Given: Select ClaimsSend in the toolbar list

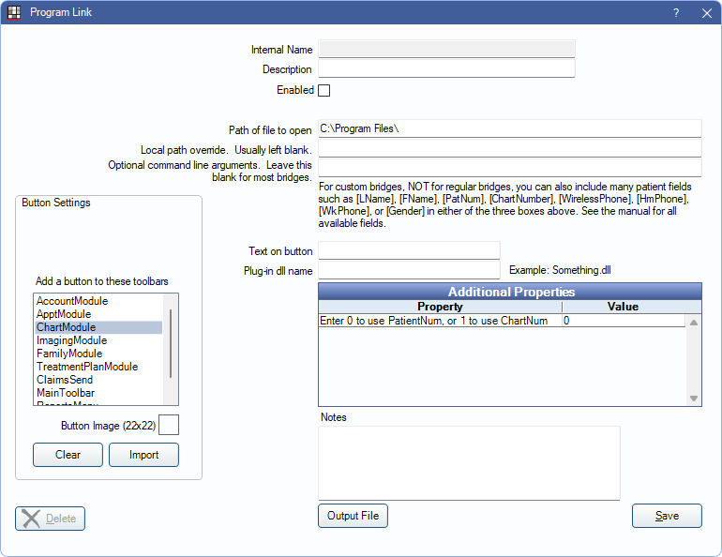Looking at the screenshot, I should pyautogui.click(x=65, y=380).
